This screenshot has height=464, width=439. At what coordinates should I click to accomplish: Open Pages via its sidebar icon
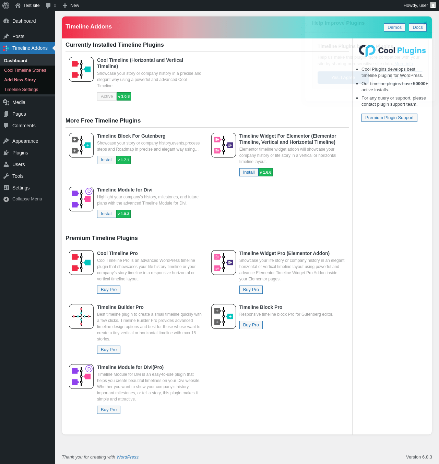pos(6,114)
